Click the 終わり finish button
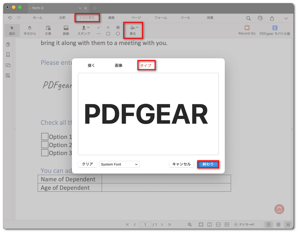297x232 pixels. (x=208, y=164)
